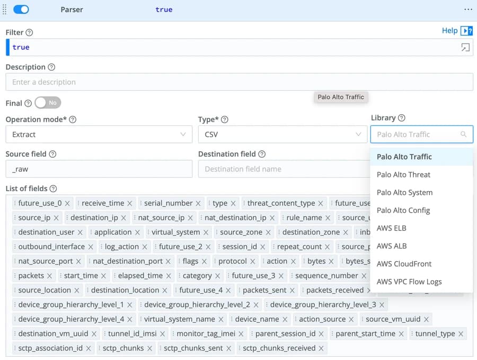
Task: Choose AWS VPC Flow Logs option
Action: (409, 281)
